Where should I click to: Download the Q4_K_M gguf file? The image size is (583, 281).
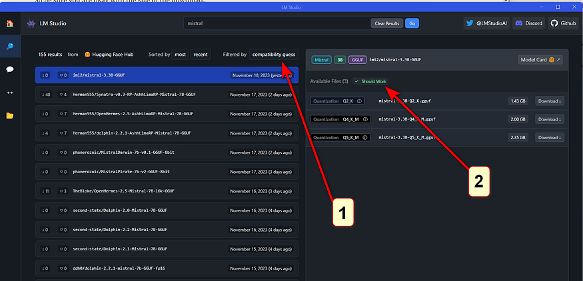[550, 119]
